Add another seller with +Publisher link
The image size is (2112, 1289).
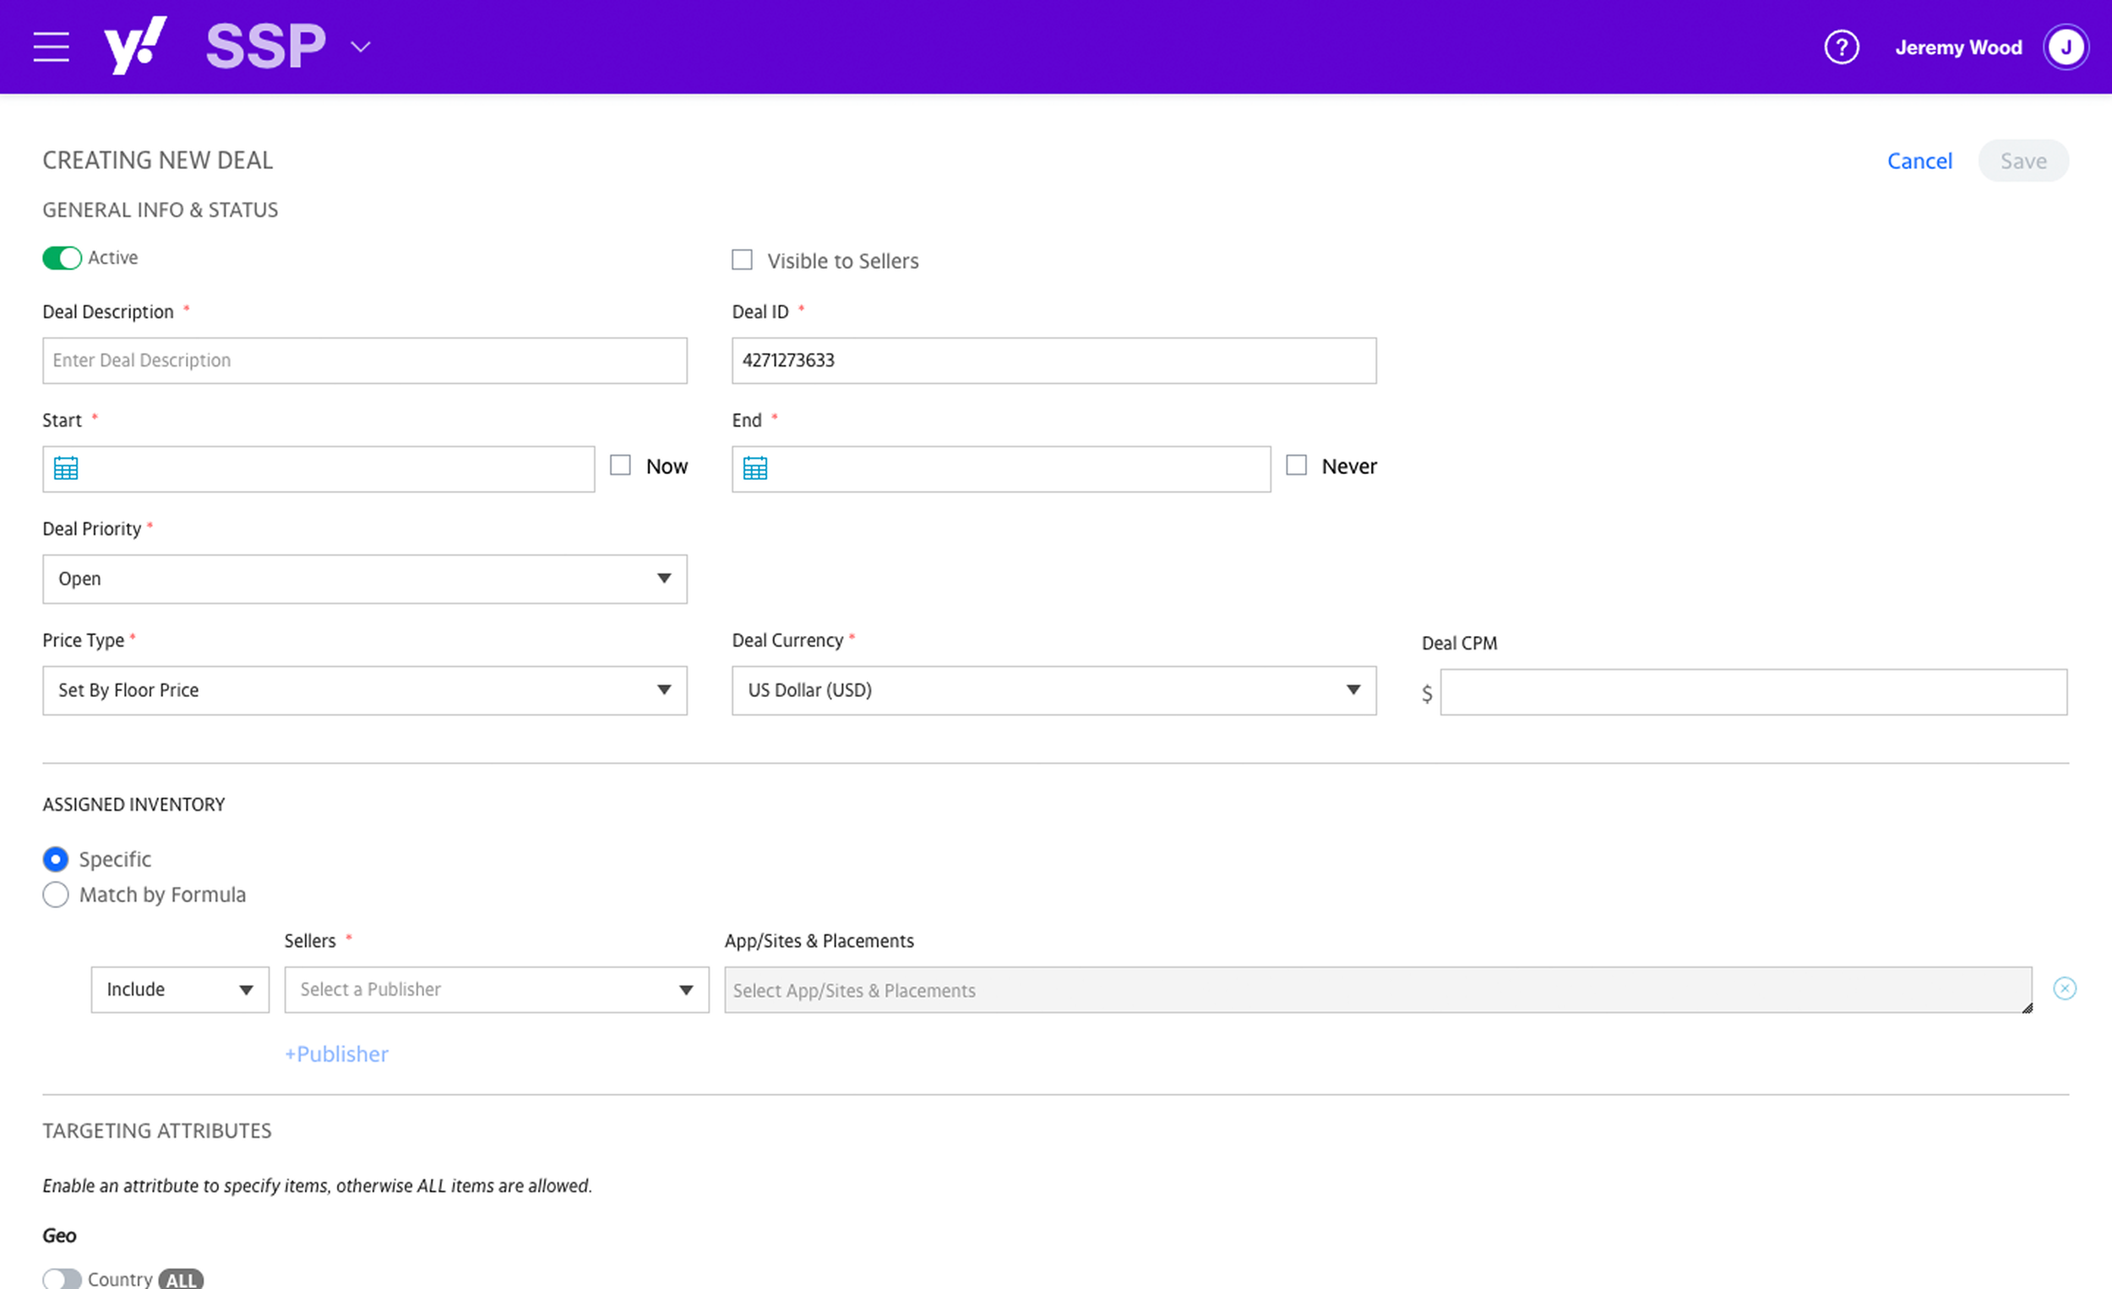click(x=336, y=1054)
